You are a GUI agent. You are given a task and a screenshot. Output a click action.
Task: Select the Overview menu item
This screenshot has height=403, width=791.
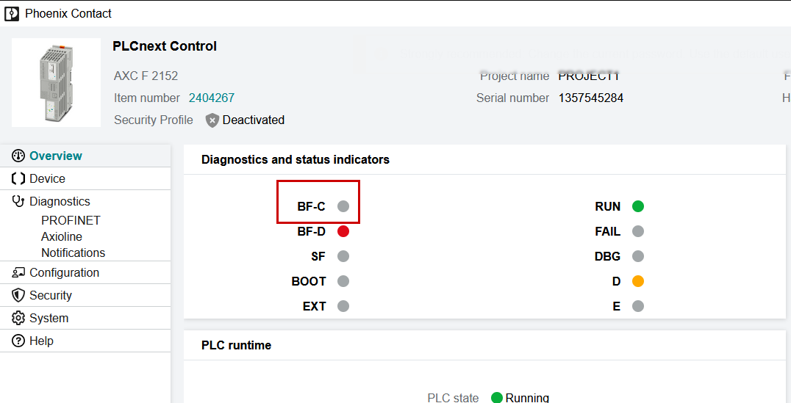pos(56,156)
